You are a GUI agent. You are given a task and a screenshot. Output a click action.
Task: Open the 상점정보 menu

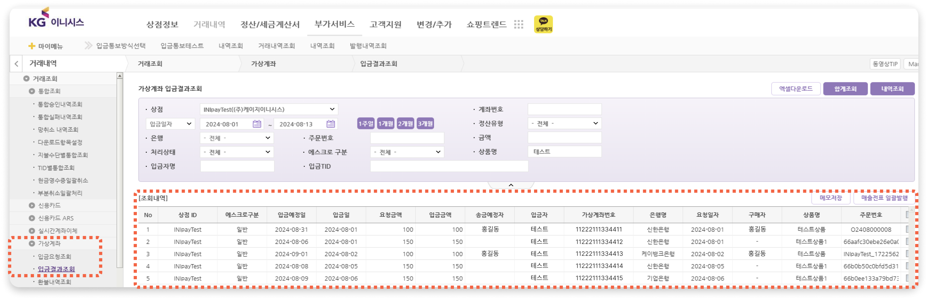163,24
